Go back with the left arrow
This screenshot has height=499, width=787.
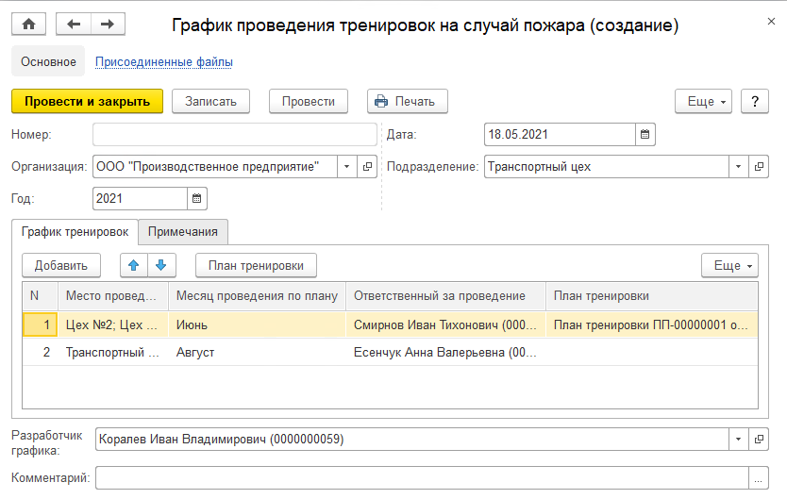[74, 25]
